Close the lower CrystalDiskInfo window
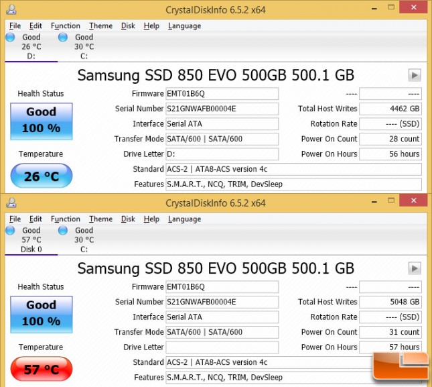 pyautogui.click(x=413, y=201)
